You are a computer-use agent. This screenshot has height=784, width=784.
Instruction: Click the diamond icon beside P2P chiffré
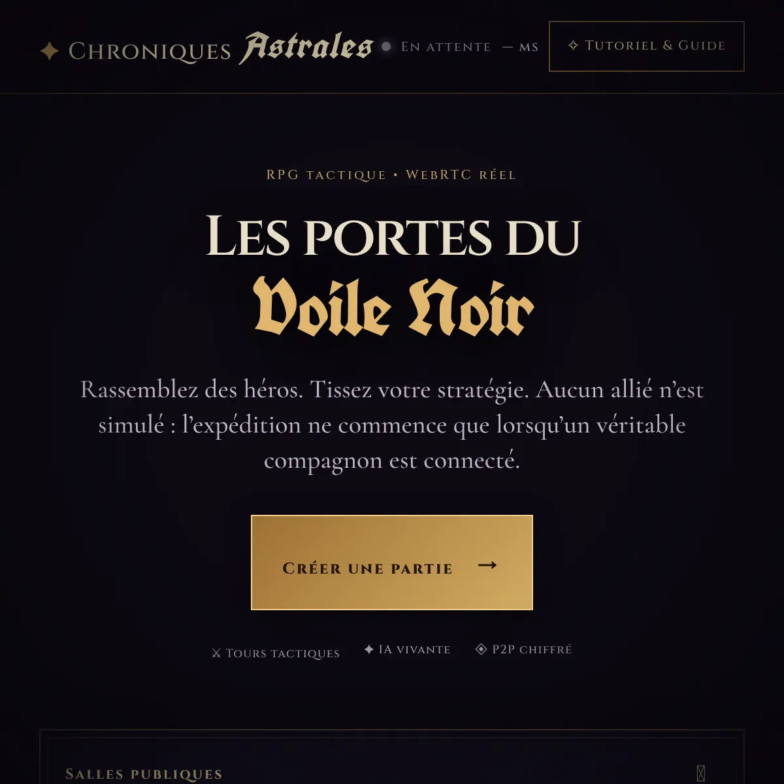482,649
